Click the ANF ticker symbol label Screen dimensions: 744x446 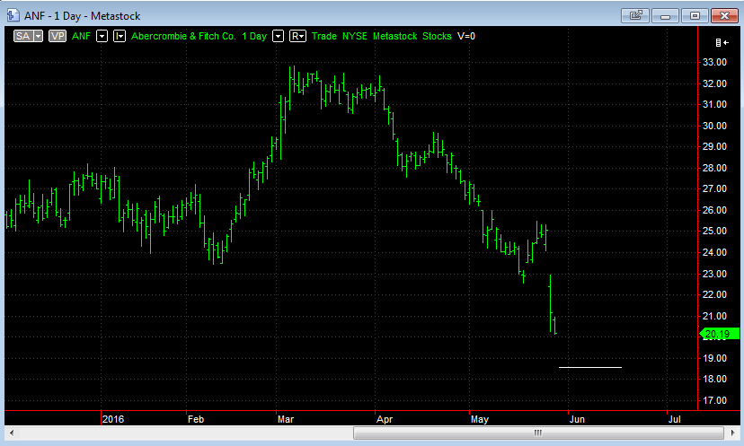81,36
